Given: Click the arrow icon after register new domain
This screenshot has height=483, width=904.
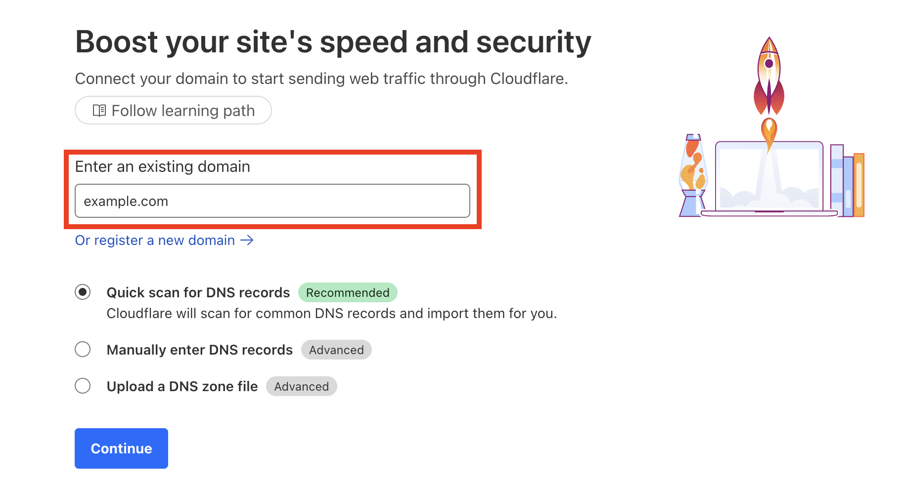Looking at the screenshot, I should [x=247, y=241].
